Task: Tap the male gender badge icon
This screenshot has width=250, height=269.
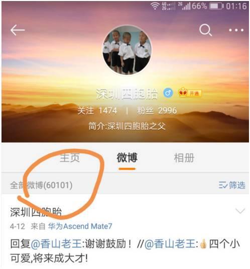Action: 168,93
